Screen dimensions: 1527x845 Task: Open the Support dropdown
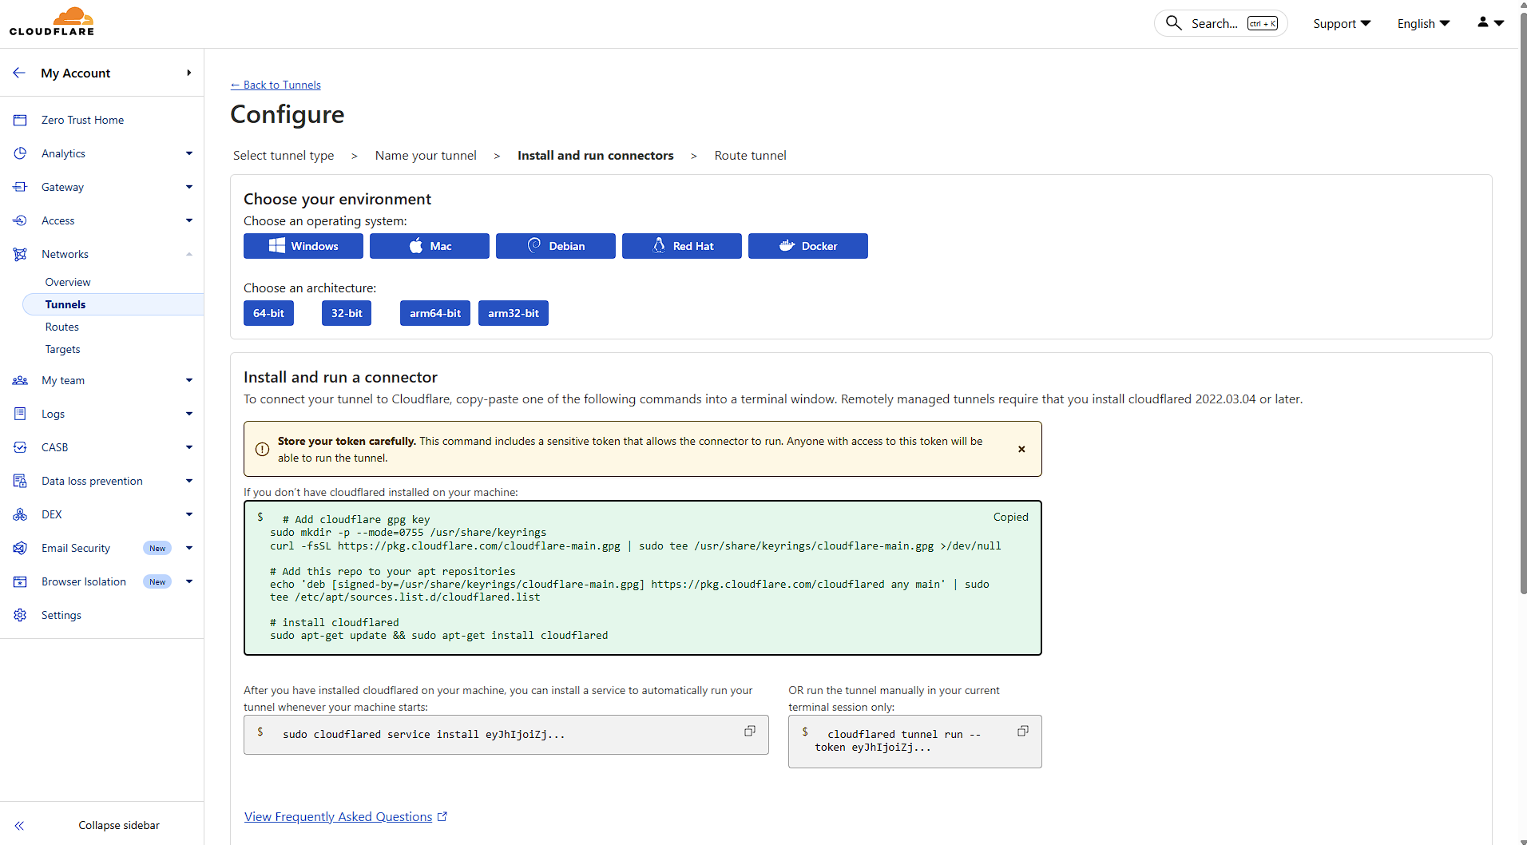click(1340, 23)
